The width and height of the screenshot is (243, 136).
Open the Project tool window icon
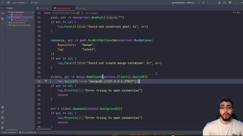(3, 8)
